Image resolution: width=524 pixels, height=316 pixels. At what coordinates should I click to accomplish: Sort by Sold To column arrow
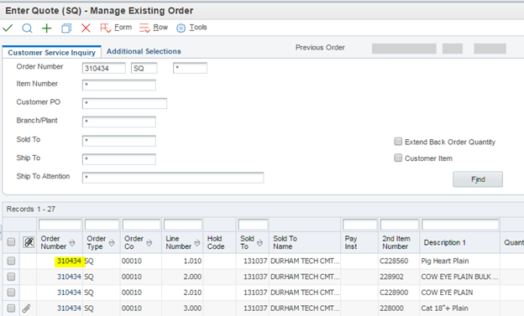click(x=259, y=242)
